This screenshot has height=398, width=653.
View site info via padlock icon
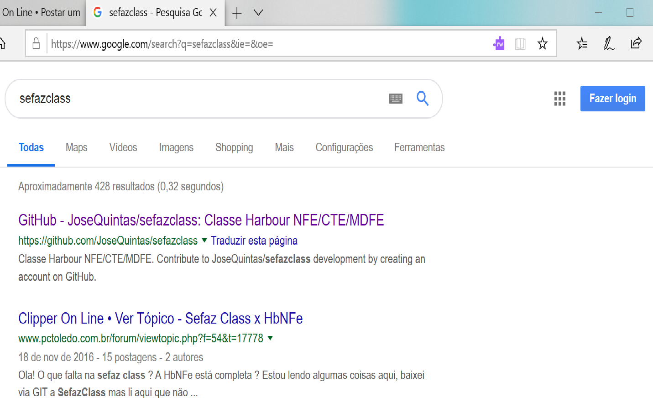pos(37,44)
